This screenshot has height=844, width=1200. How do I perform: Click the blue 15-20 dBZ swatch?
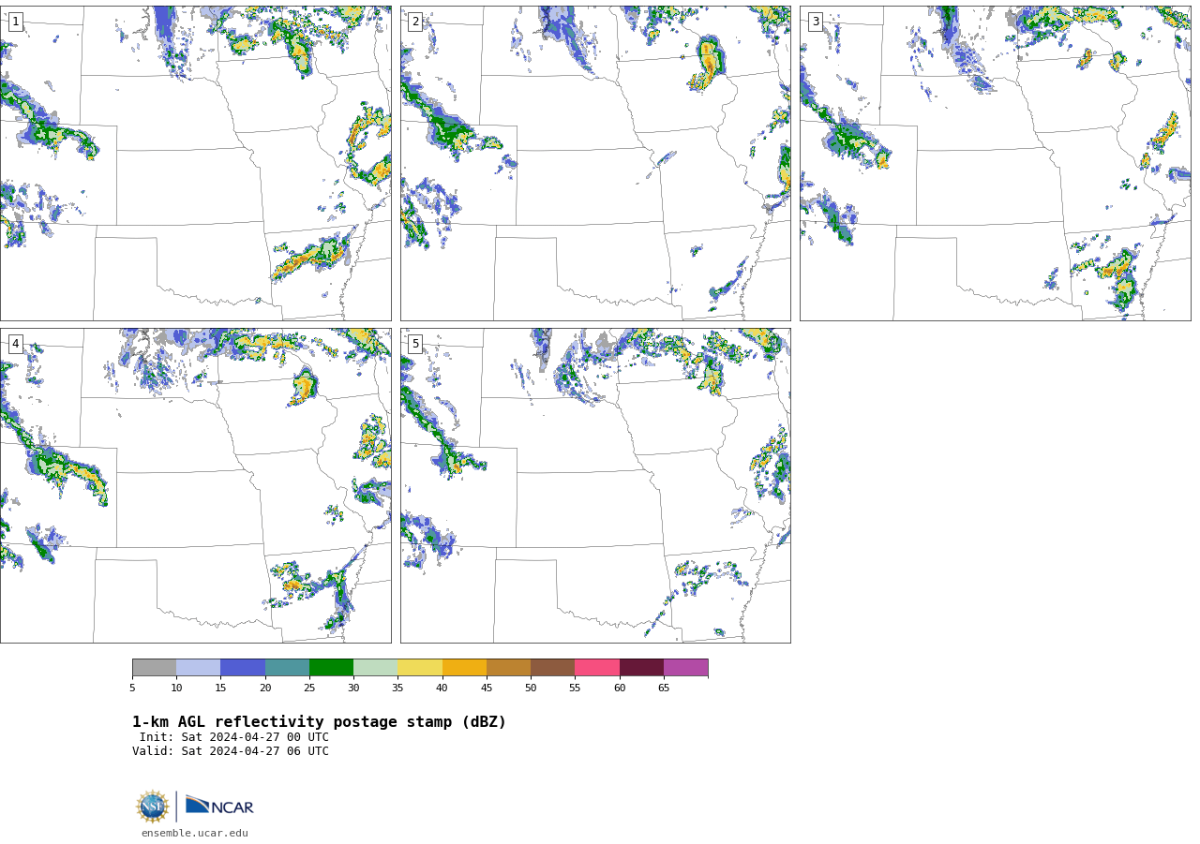click(x=243, y=668)
